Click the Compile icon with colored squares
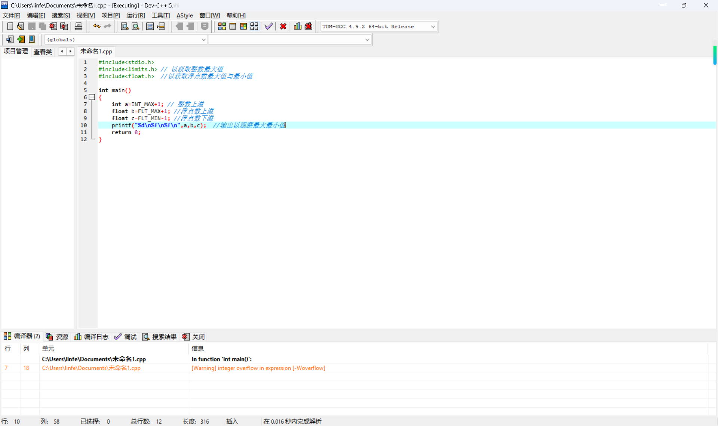718x426 pixels. (x=222, y=27)
